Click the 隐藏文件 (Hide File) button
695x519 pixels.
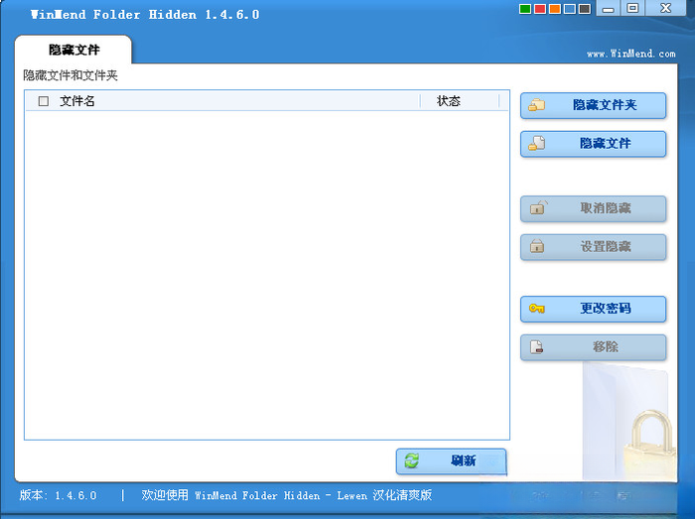(x=593, y=144)
